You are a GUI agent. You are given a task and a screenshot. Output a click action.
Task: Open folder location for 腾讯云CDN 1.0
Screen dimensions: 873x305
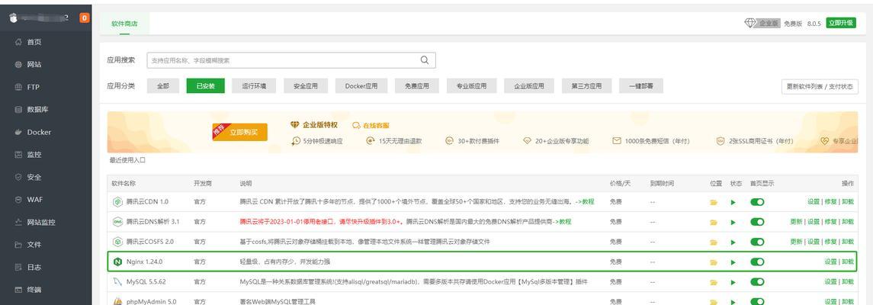714,202
